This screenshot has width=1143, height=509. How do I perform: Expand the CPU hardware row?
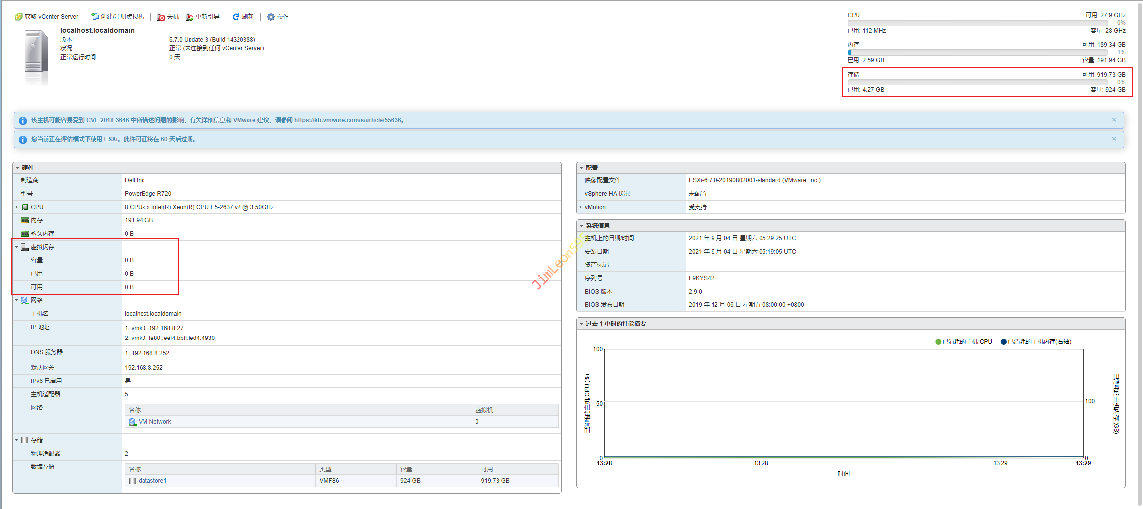point(17,207)
